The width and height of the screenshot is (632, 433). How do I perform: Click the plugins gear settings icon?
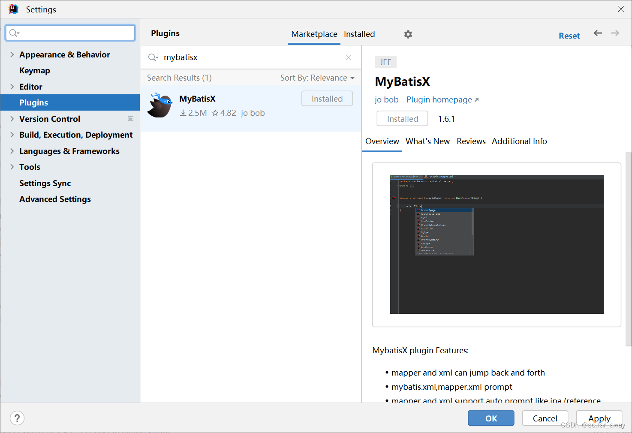(408, 34)
